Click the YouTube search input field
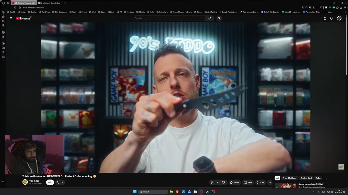 [169, 18]
